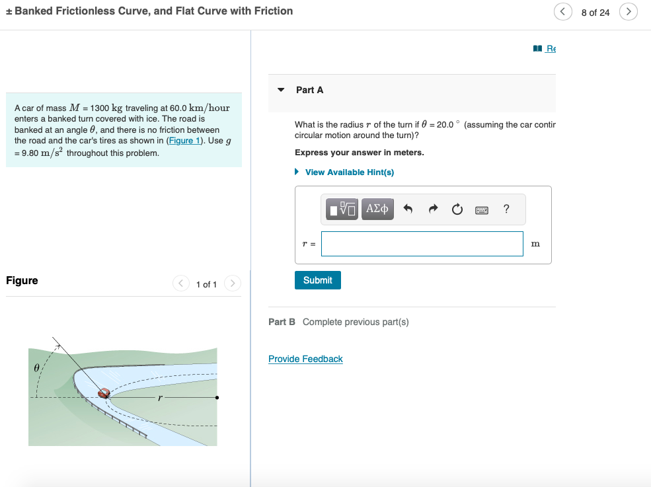
Task: Collapse Part A with its disclosure triangle
Action: [280, 89]
